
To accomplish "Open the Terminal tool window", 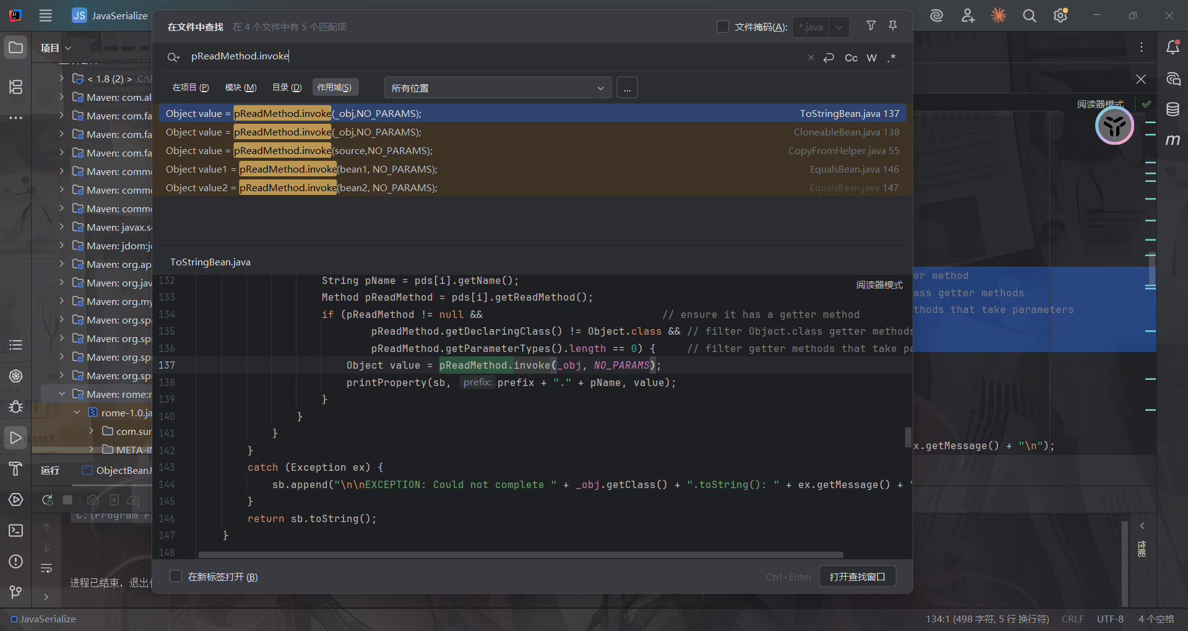I will 16,530.
